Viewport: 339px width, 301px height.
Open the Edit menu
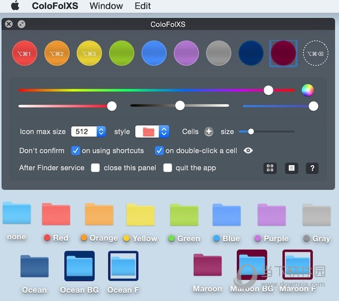(x=143, y=6)
